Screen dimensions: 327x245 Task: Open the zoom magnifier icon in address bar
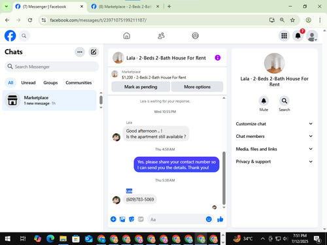pyautogui.click(x=282, y=20)
